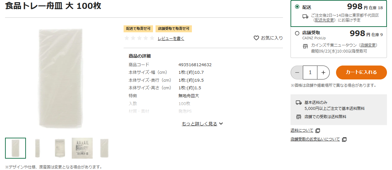Click feature value 無地舟皿大
The width and height of the screenshot is (392, 170).
(x=189, y=96)
